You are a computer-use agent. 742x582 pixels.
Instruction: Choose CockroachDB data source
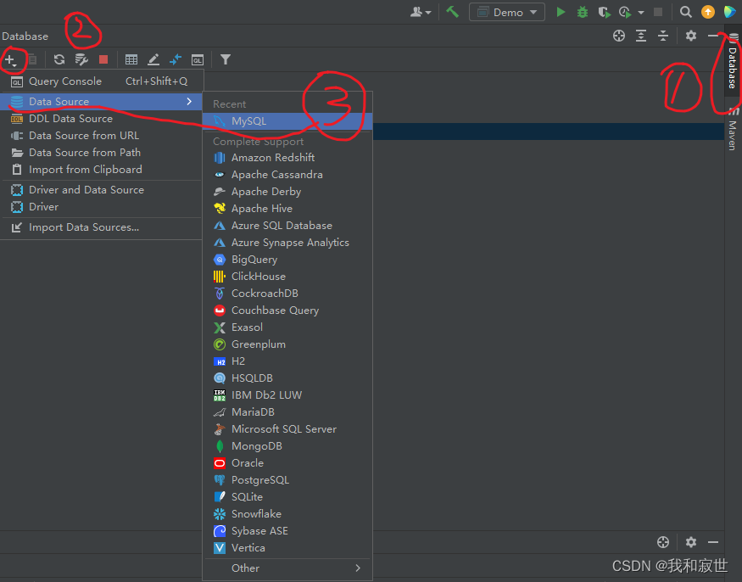coord(287,294)
